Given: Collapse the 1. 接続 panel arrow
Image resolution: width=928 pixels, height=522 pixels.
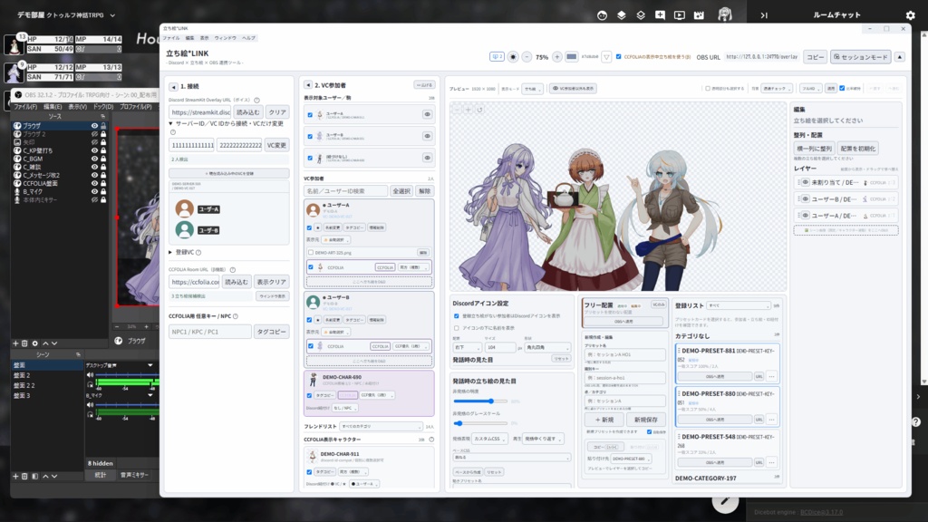Looking at the screenshot, I should tap(173, 86).
